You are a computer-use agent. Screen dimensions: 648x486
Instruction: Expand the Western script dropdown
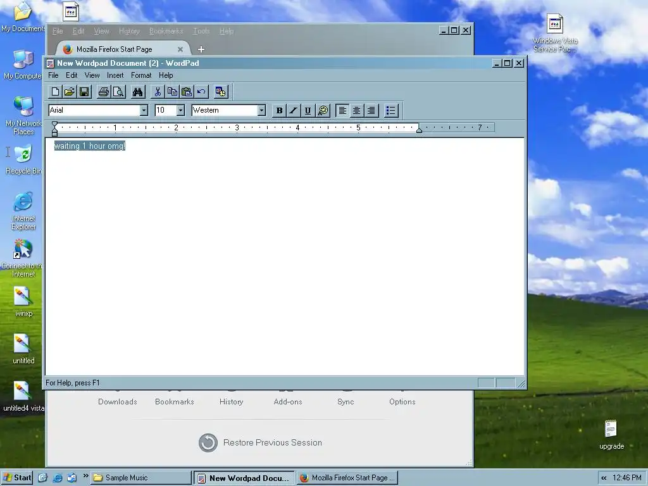261,110
